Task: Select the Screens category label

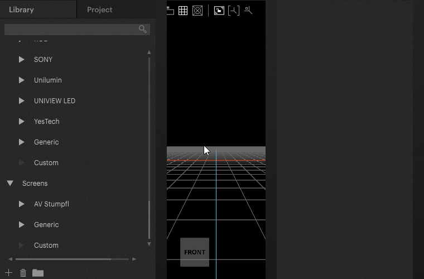Action: coord(35,183)
